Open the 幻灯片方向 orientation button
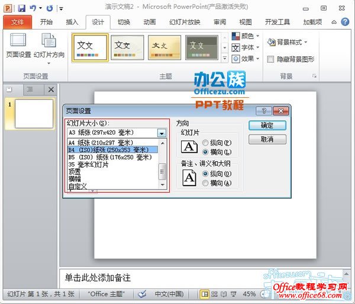The image size is (355, 304). (x=49, y=49)
